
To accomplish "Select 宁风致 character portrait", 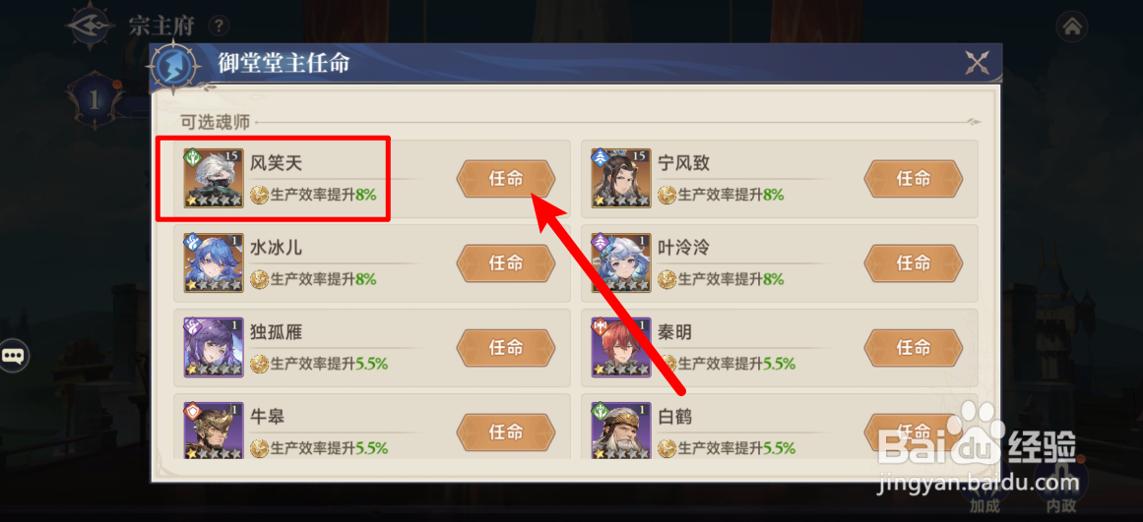I will [621, 178].
